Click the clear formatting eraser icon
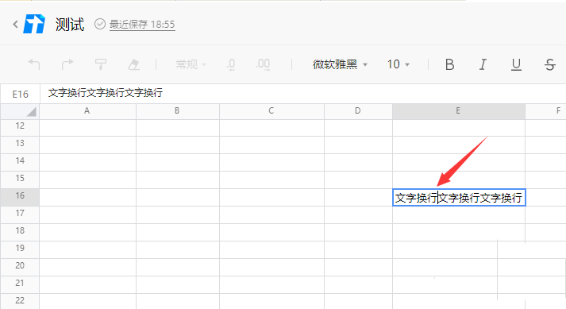Viewport: 566px width, 309px height. 134,64
